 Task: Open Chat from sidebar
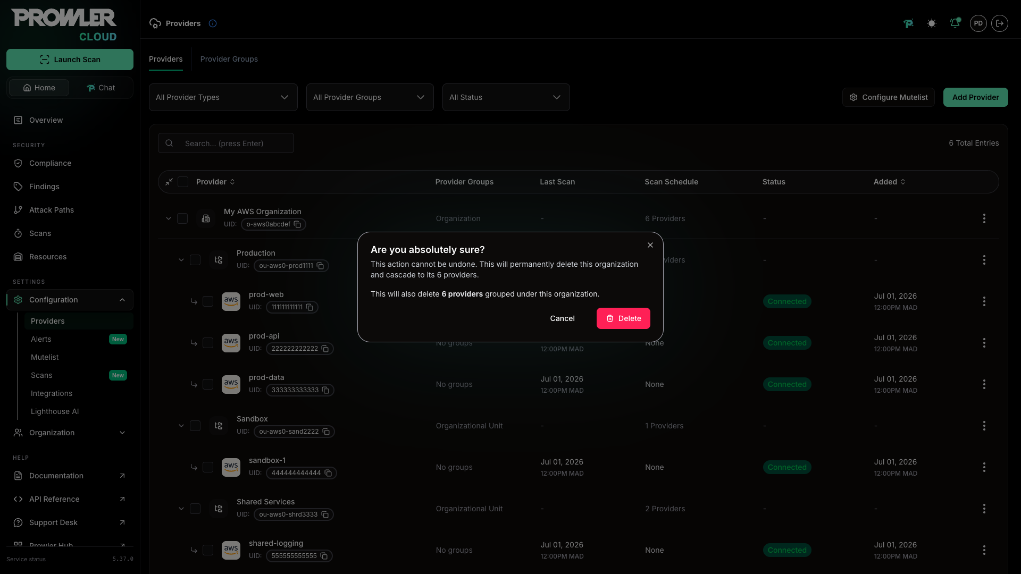[101, 88]
